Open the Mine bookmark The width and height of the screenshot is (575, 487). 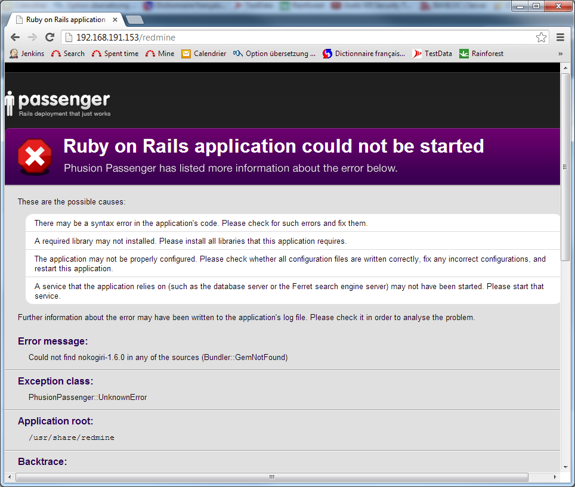[160, 54]
